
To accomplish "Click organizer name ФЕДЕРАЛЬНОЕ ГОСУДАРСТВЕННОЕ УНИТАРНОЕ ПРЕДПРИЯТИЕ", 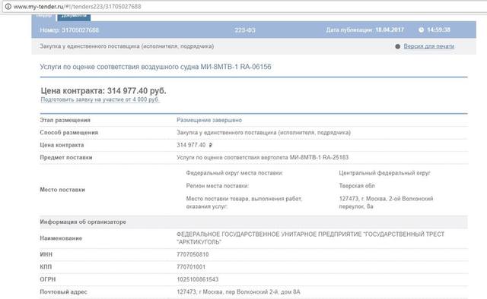I will coord(310,238).
